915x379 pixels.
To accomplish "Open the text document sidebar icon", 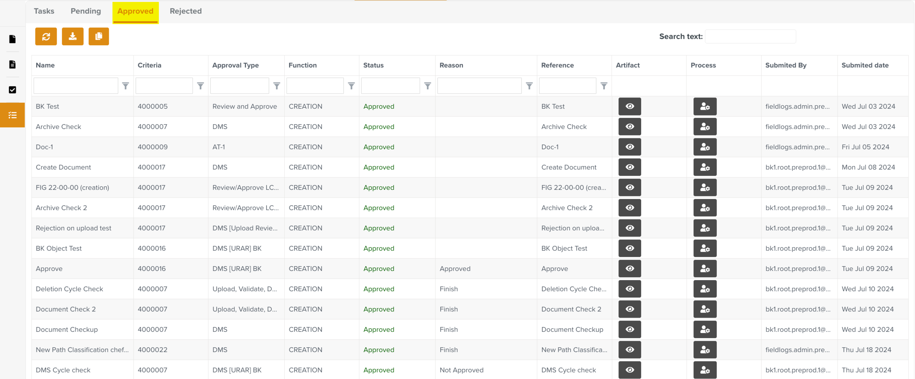I will pos(12,64).
